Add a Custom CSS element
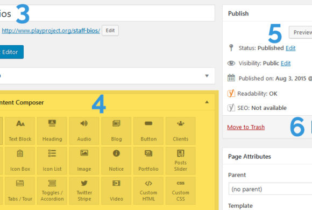The image size is (312, 210). (x=181, y=191)
